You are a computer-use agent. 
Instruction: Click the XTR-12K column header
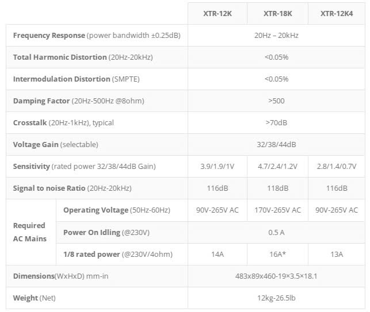click(x=217, y=13)
